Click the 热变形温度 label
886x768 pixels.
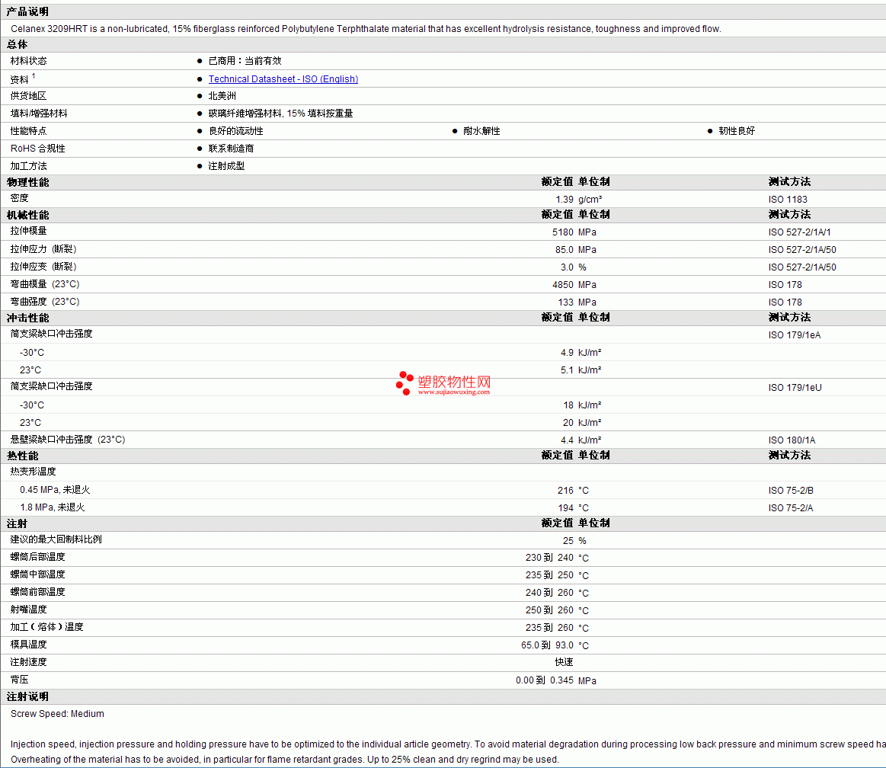(x=34, y=472)
